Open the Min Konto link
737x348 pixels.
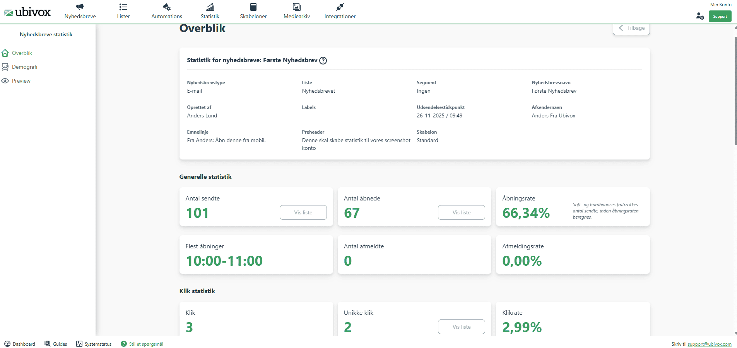click(721, 5)
